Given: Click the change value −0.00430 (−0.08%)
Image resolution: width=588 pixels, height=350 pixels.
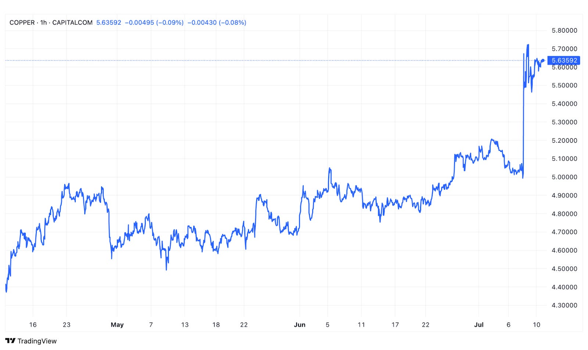Looking at the screenshot, I should [x=217, y=23].
